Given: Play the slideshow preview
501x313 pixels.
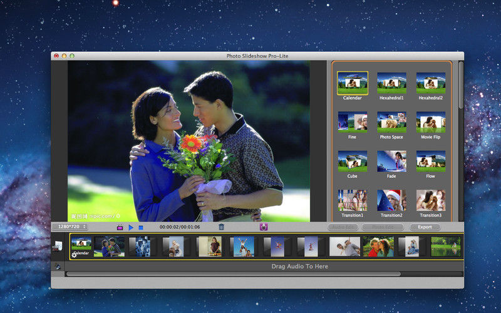Looking at the screenshot, I should [x=131, y=227].
